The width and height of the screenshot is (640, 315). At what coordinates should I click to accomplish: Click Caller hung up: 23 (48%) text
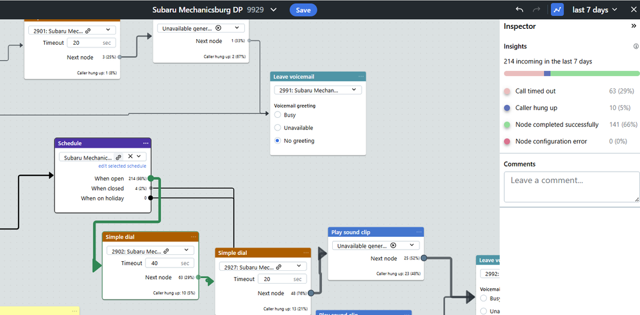pos(398,274)
